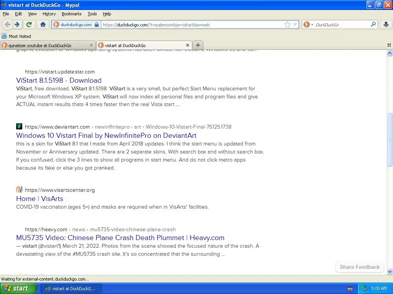Viewport: 393px width, 294px height.
Task: Open the 'Home | VisArts' result
Action: click(x=40, y=199)
